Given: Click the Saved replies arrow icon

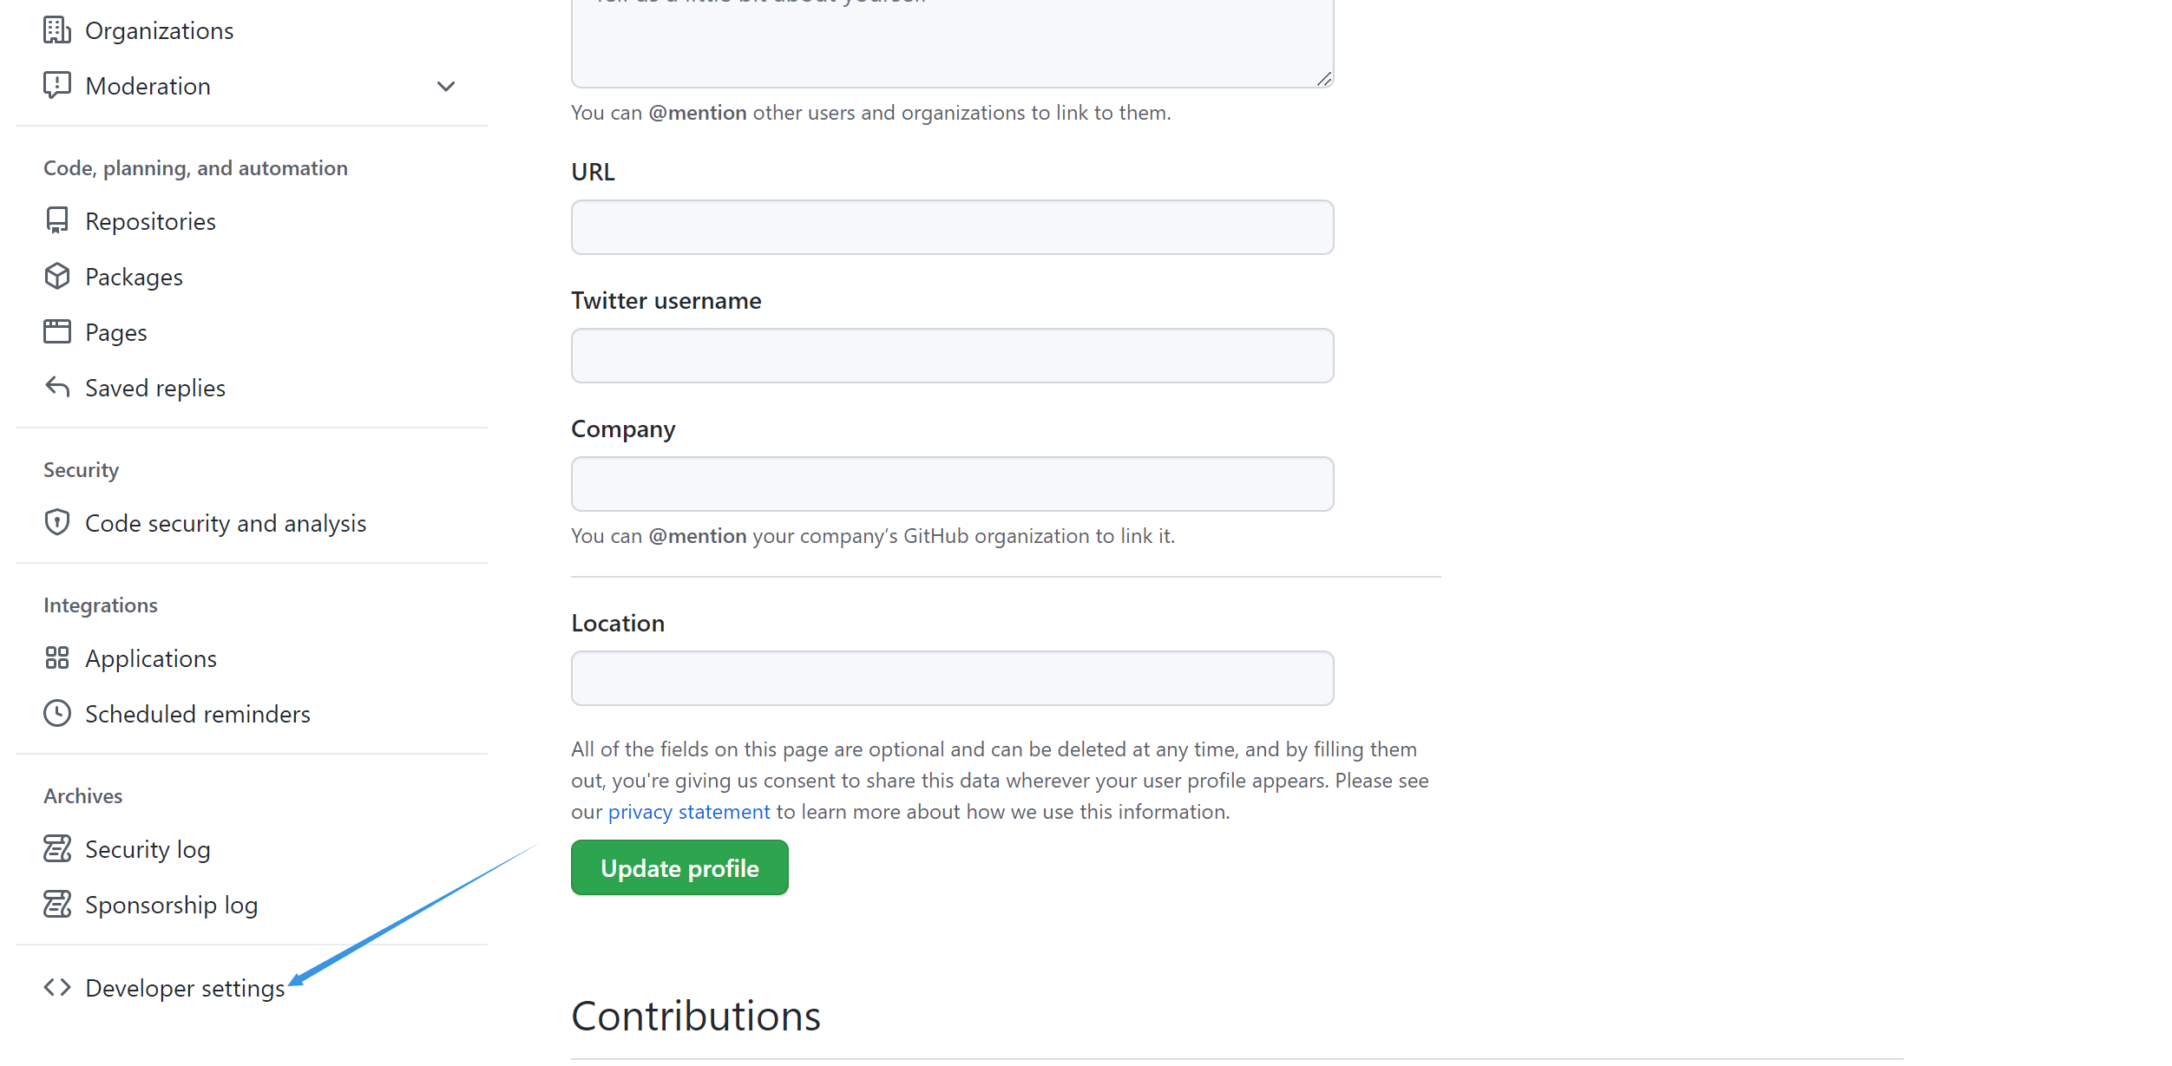Looking at the screenshot, I should click(x=57, y=387).
